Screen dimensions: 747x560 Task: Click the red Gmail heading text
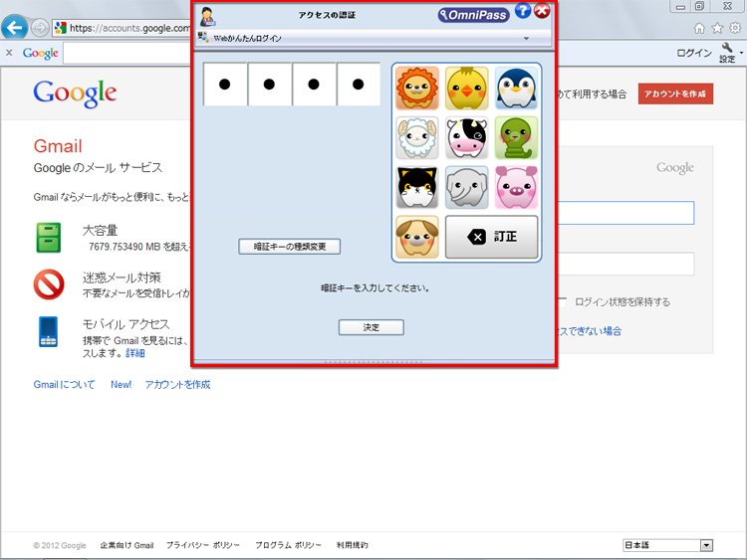58,146
